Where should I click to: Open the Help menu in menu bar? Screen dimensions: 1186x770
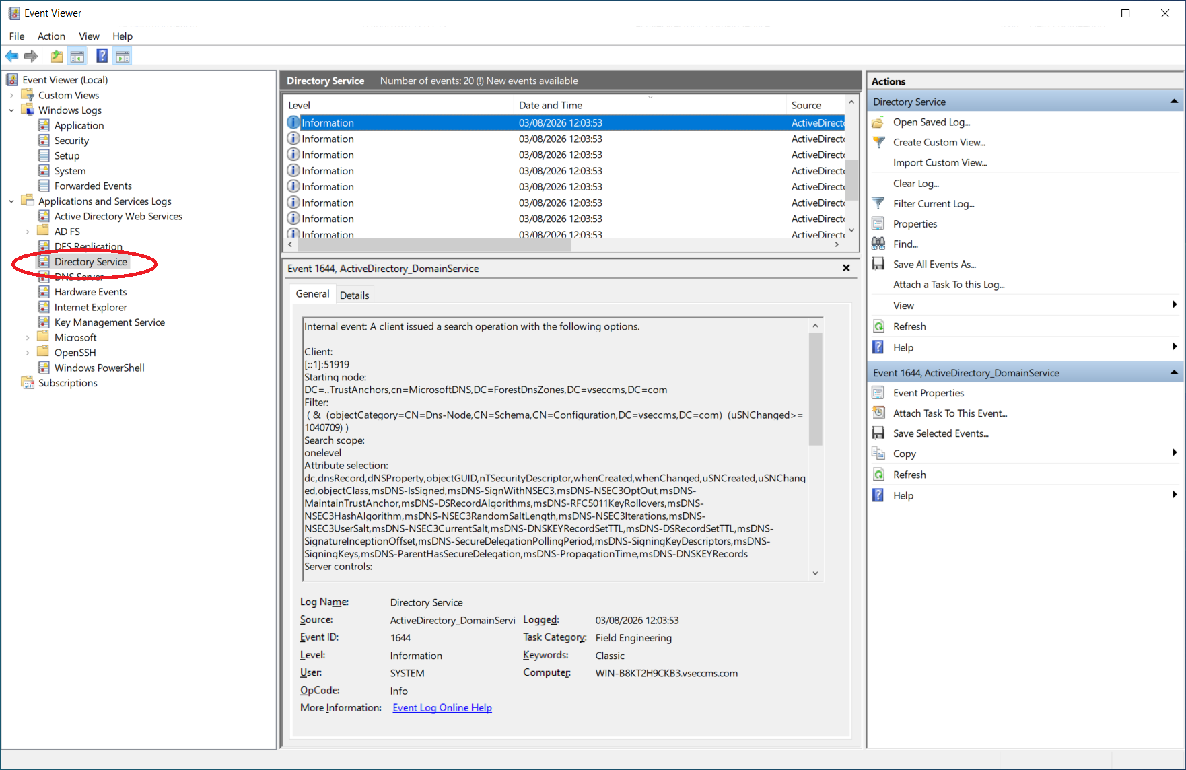pyautogui.click(x=123, y=36)
